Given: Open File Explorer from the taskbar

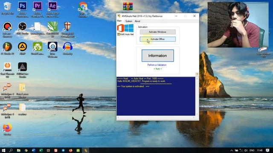Looking at the screenshot, I should pyautogui.click(x=19, y=150).
